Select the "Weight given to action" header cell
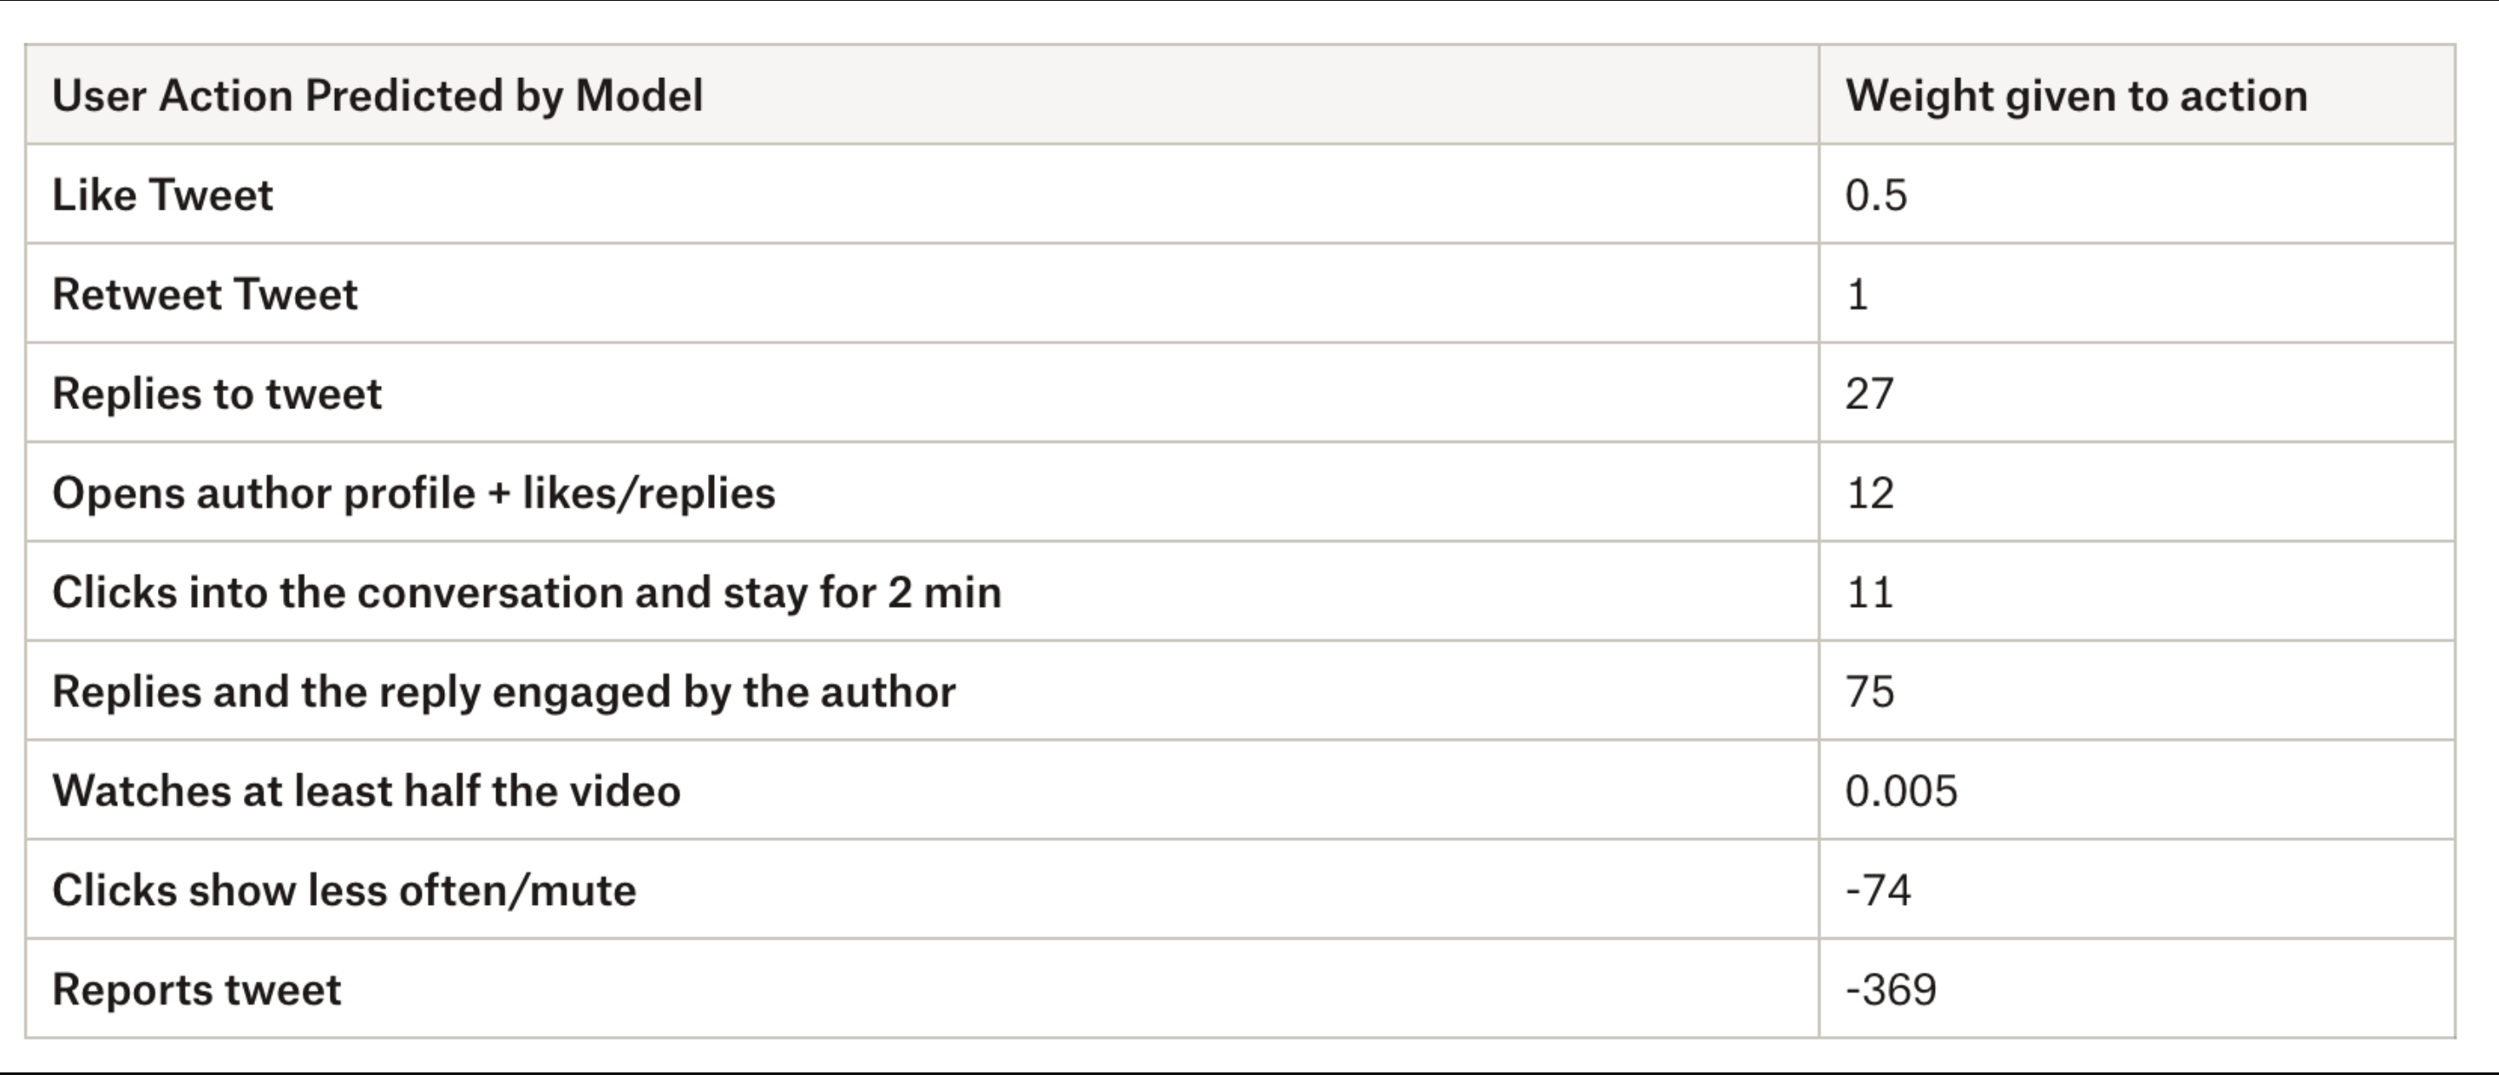Screen dimensions: 2499x1075 coord(2076,96)
